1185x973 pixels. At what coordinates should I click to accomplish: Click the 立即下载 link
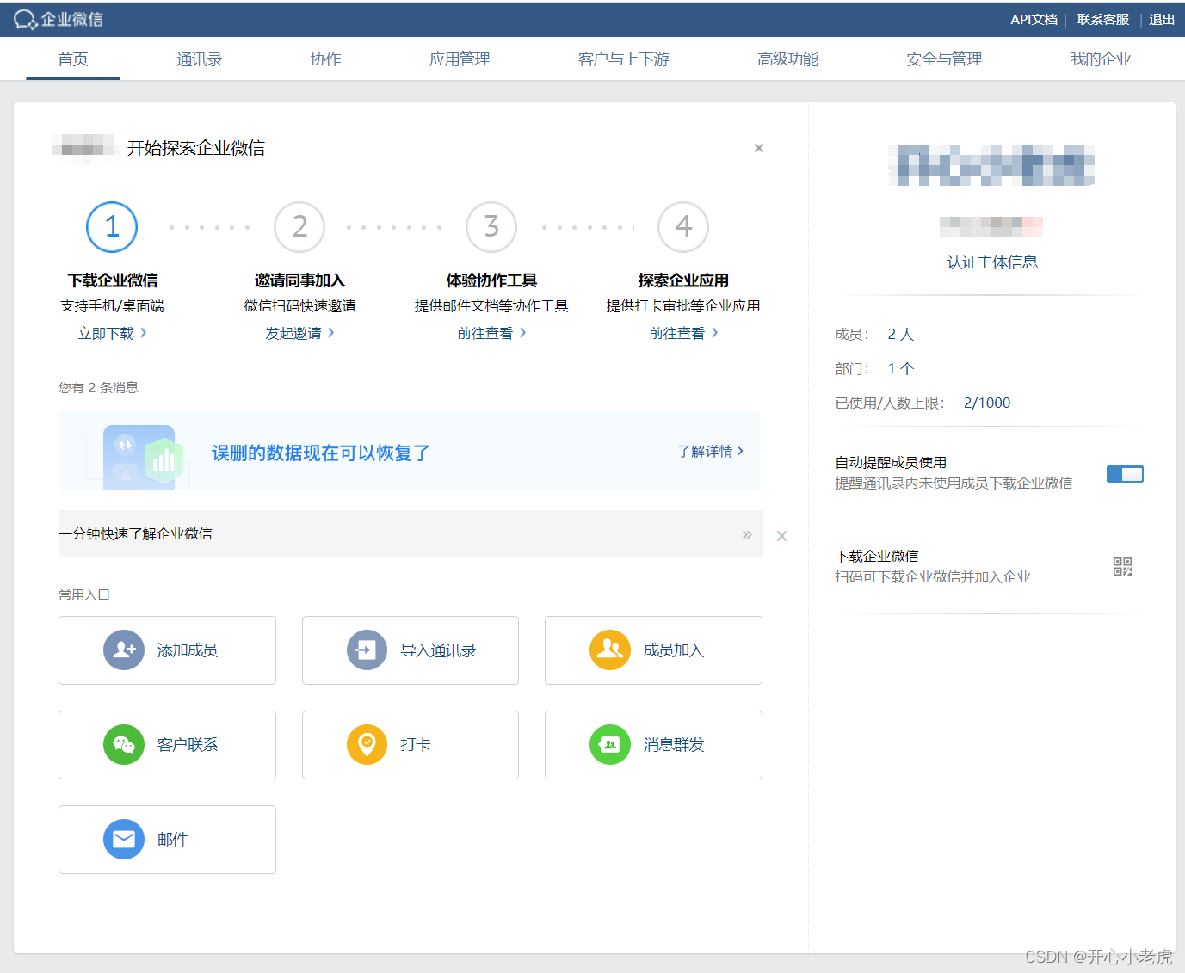tap(112, 333)
